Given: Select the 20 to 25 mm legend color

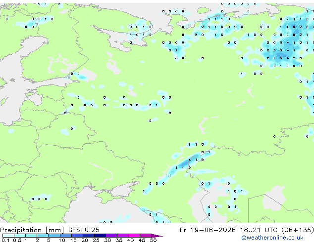Looking at the screenshot, I should click(x=89, y=236).
